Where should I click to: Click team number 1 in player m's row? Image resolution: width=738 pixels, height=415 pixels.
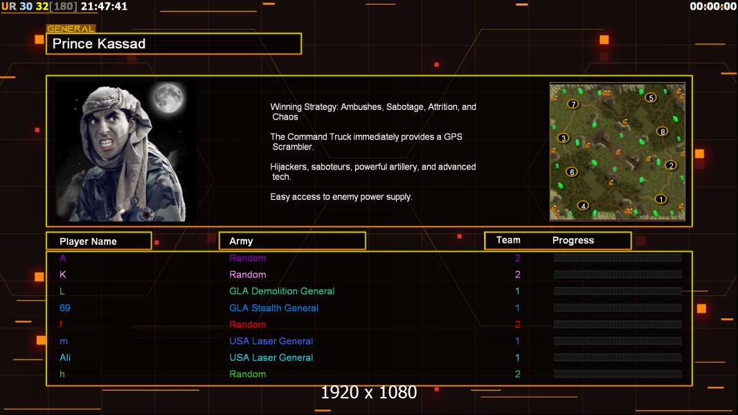tap(517, 341)
